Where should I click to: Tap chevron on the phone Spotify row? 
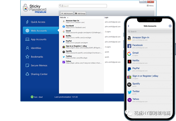coord(171,85)
